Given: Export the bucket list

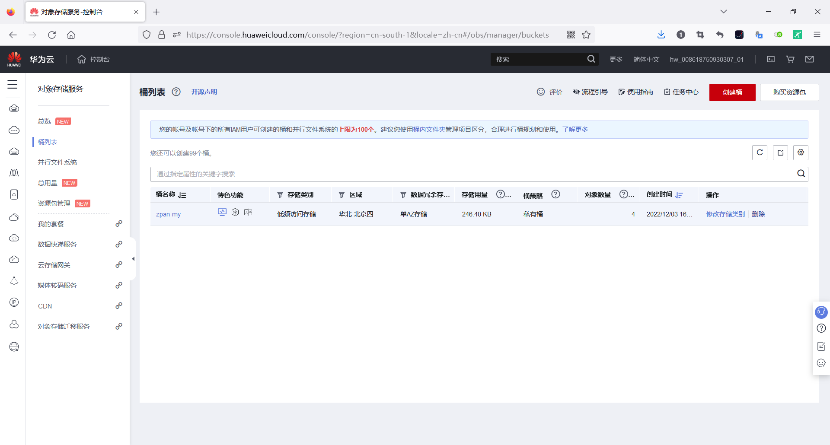Looking at the screenshot, I should 780,153.
